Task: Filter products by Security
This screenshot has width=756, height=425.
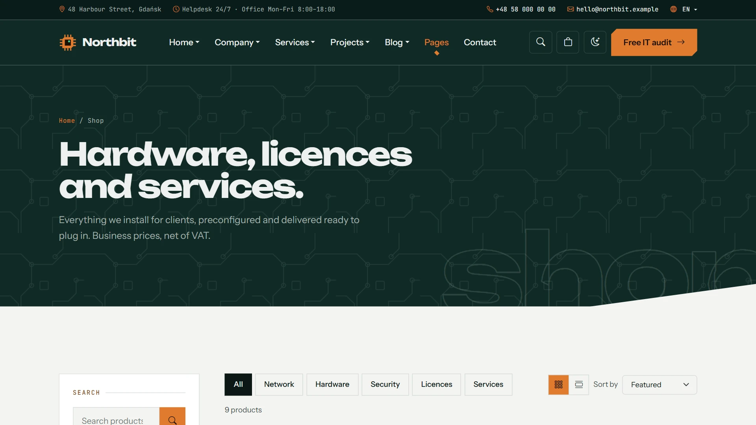Action: click(x=385, y=384)
